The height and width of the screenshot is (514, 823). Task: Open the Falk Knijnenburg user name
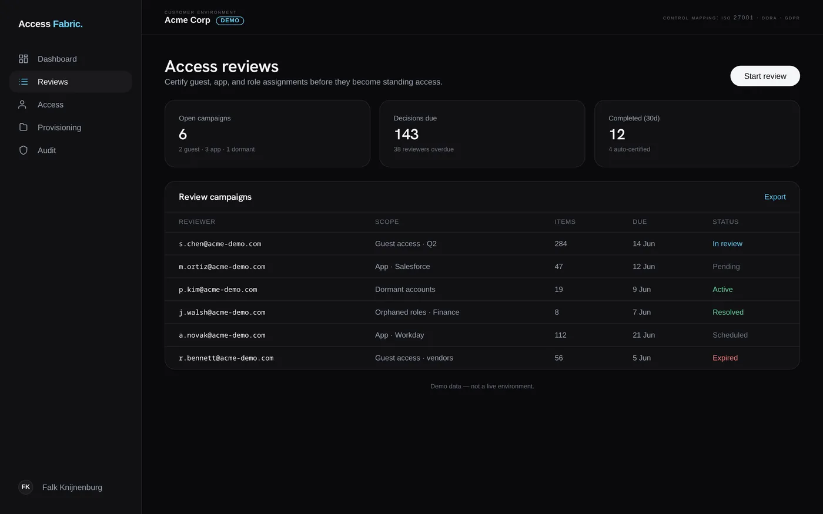point(72,487)
